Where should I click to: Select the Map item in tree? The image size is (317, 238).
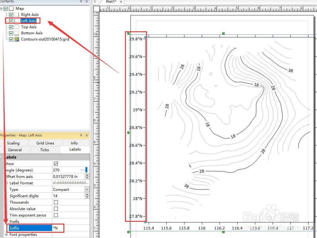(x=20, y=9)
